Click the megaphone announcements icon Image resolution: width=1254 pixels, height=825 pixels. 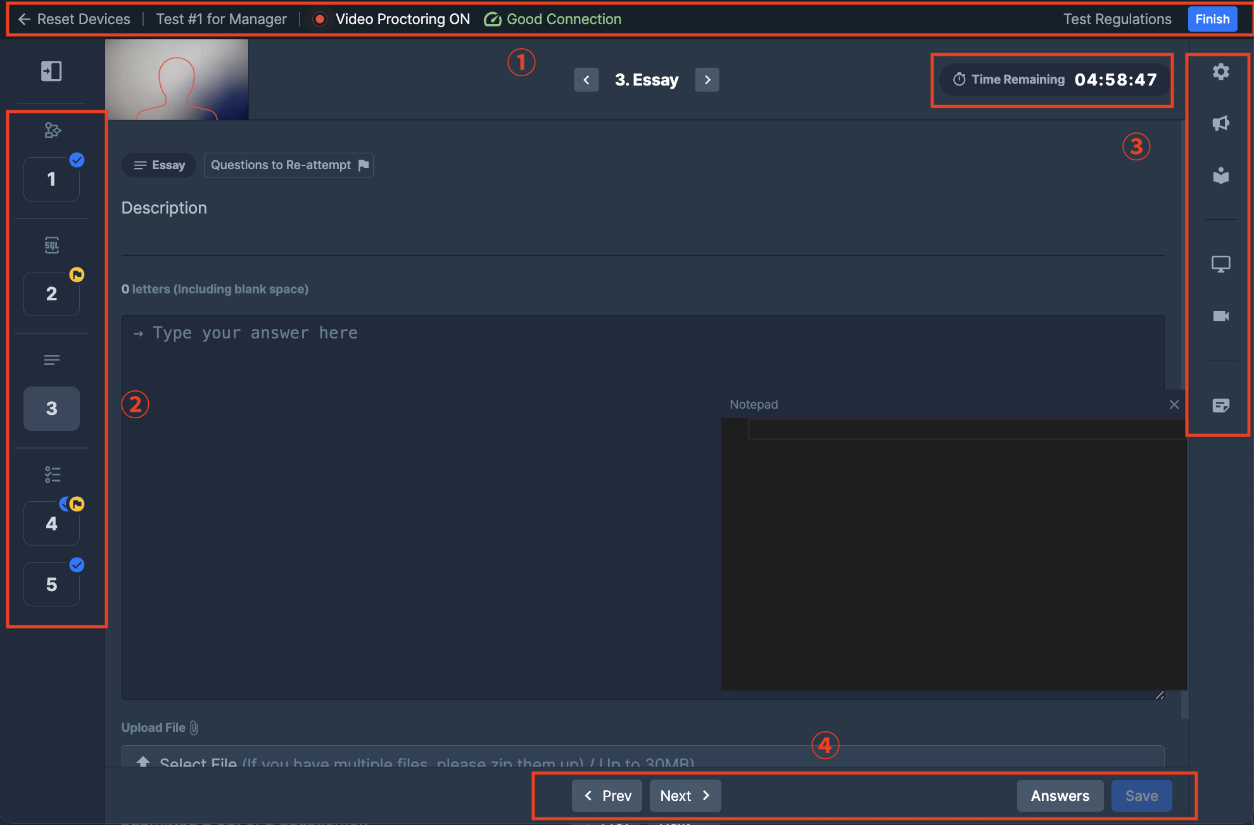tap(1220, 124)
